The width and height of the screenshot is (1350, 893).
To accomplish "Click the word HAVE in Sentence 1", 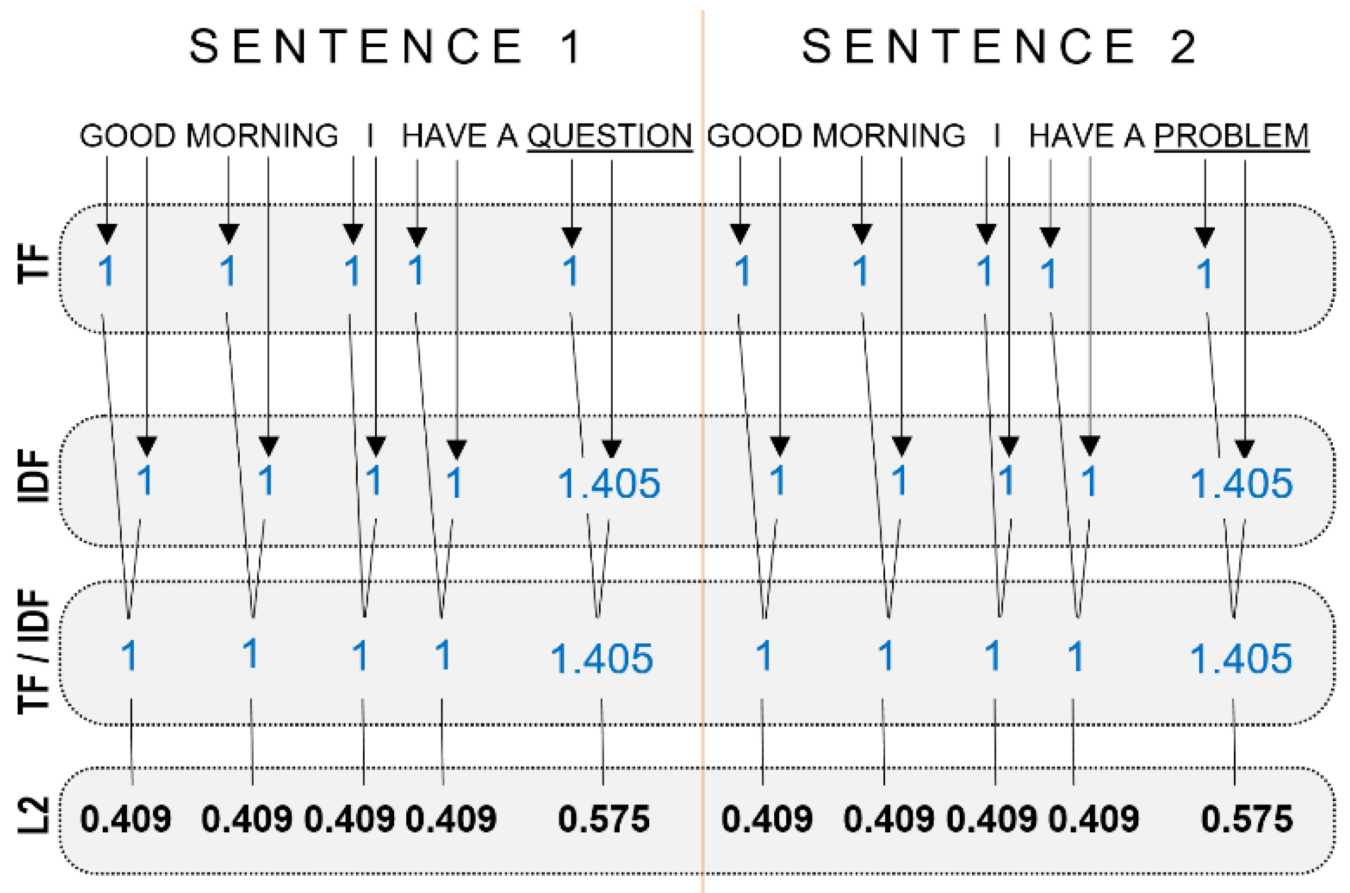I will pos(444,136).
